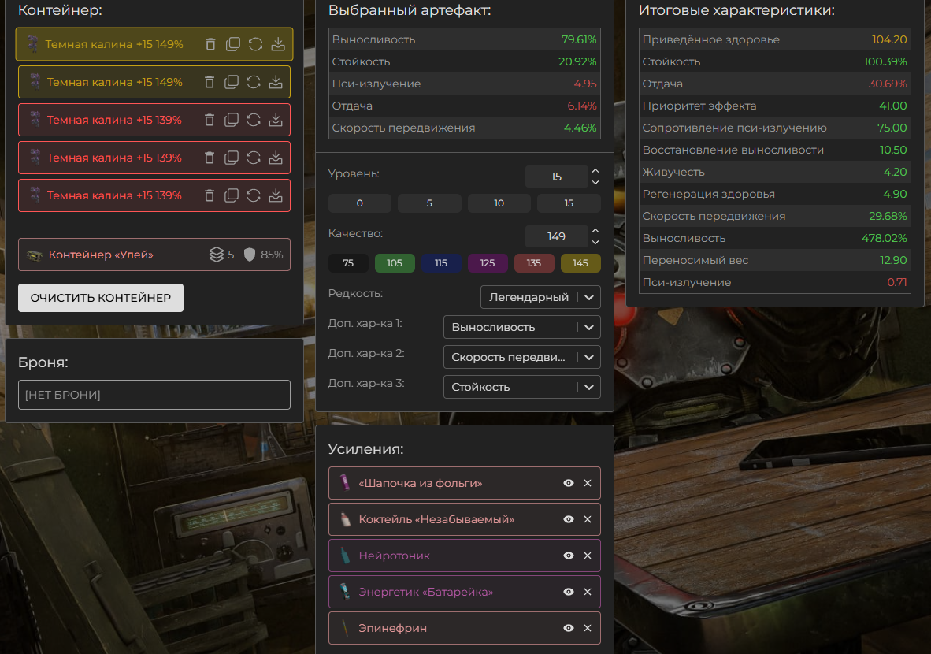
Task: Download the last Темная калина 139% artifact
Action: (x=276, y=195)
